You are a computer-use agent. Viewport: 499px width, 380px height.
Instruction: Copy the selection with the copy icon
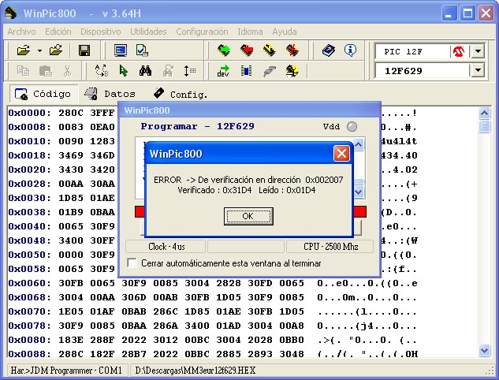point(23,71)
